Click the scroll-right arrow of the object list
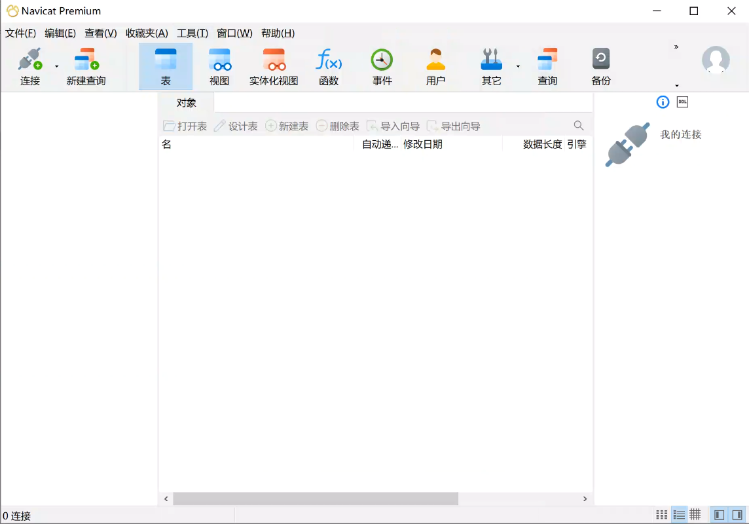749x524 pixels. coord(585,498)
